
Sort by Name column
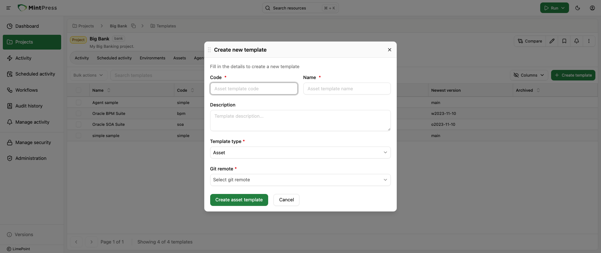(109, 90)
